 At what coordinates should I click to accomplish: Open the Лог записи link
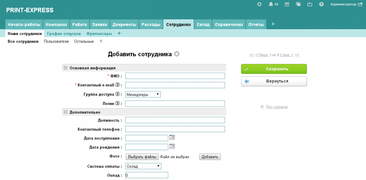point(277,107)
